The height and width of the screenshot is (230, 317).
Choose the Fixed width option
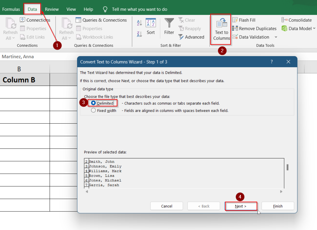tap(93, 110)
